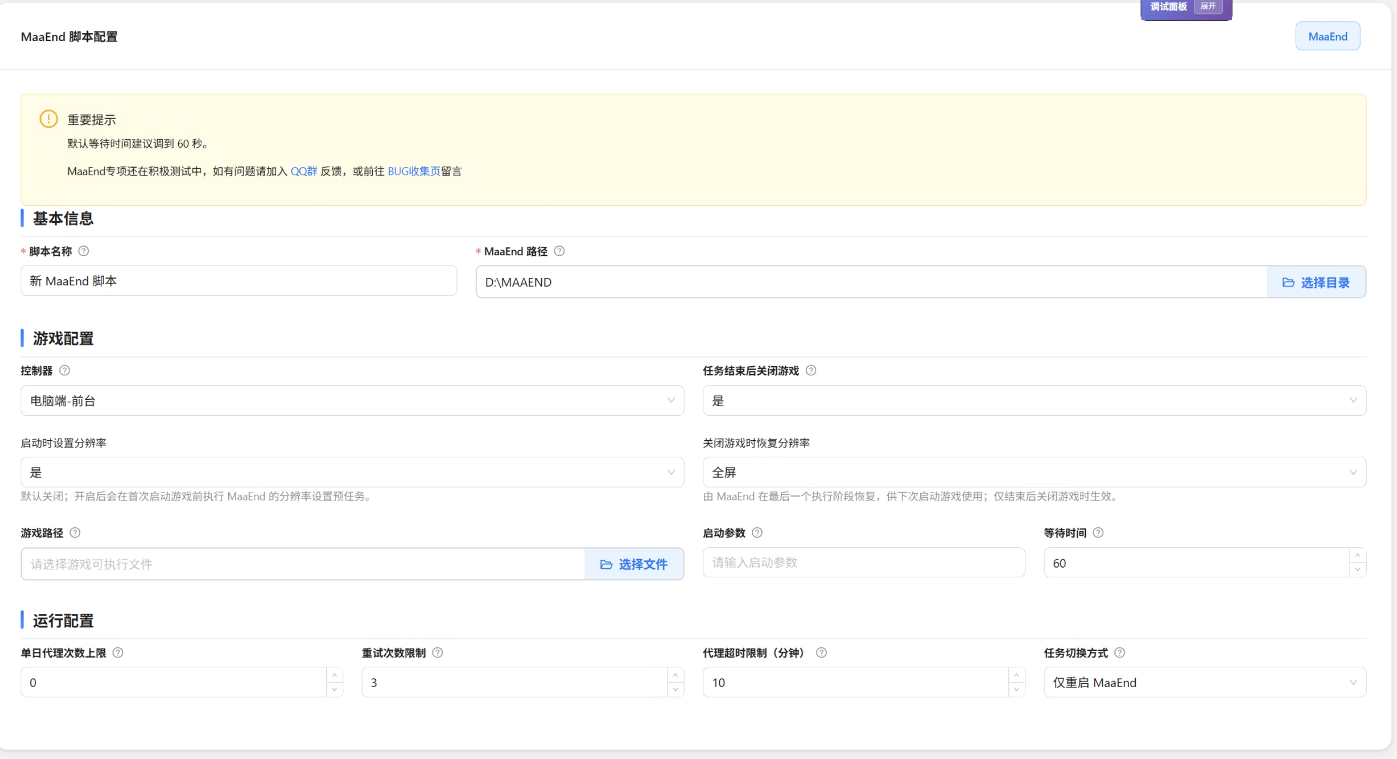The width and height of the screenshot is (1397, 759).
Task: Click the 默认等待时间建议调到 60 秒 text
Action: [x=138, y=144]
